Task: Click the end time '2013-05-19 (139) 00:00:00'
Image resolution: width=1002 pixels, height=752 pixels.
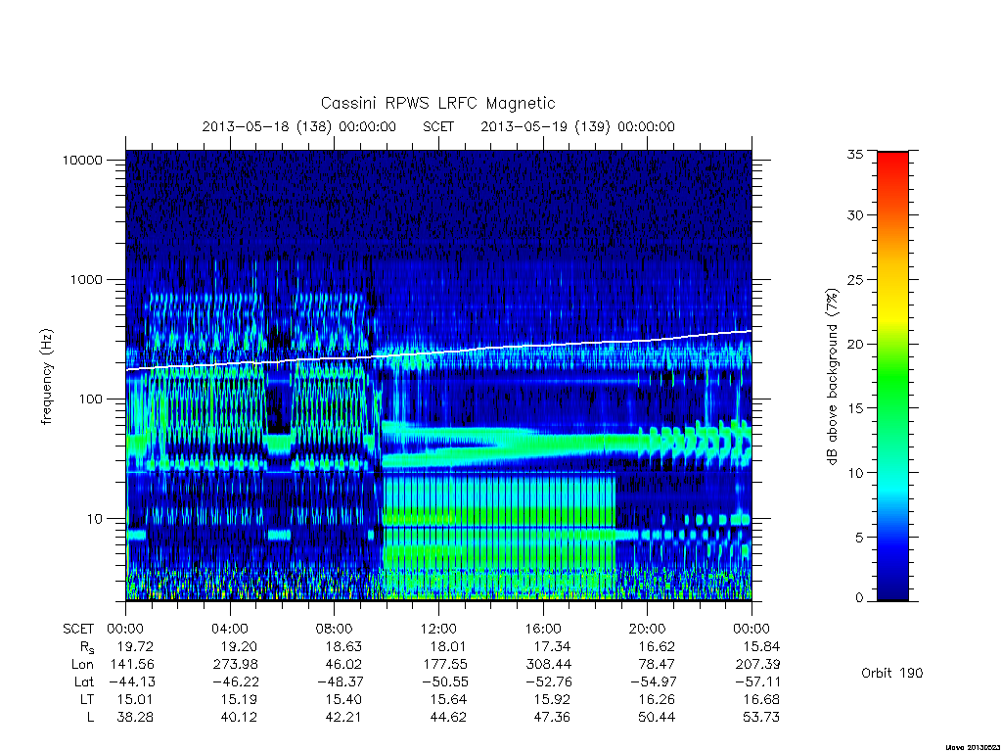Action: tap(577, 126)
